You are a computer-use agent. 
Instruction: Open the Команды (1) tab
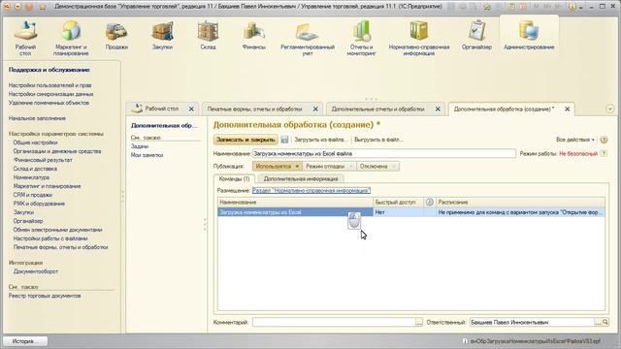[235, 178]
